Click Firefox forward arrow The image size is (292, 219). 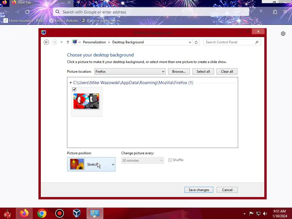(x=17, y=12)
